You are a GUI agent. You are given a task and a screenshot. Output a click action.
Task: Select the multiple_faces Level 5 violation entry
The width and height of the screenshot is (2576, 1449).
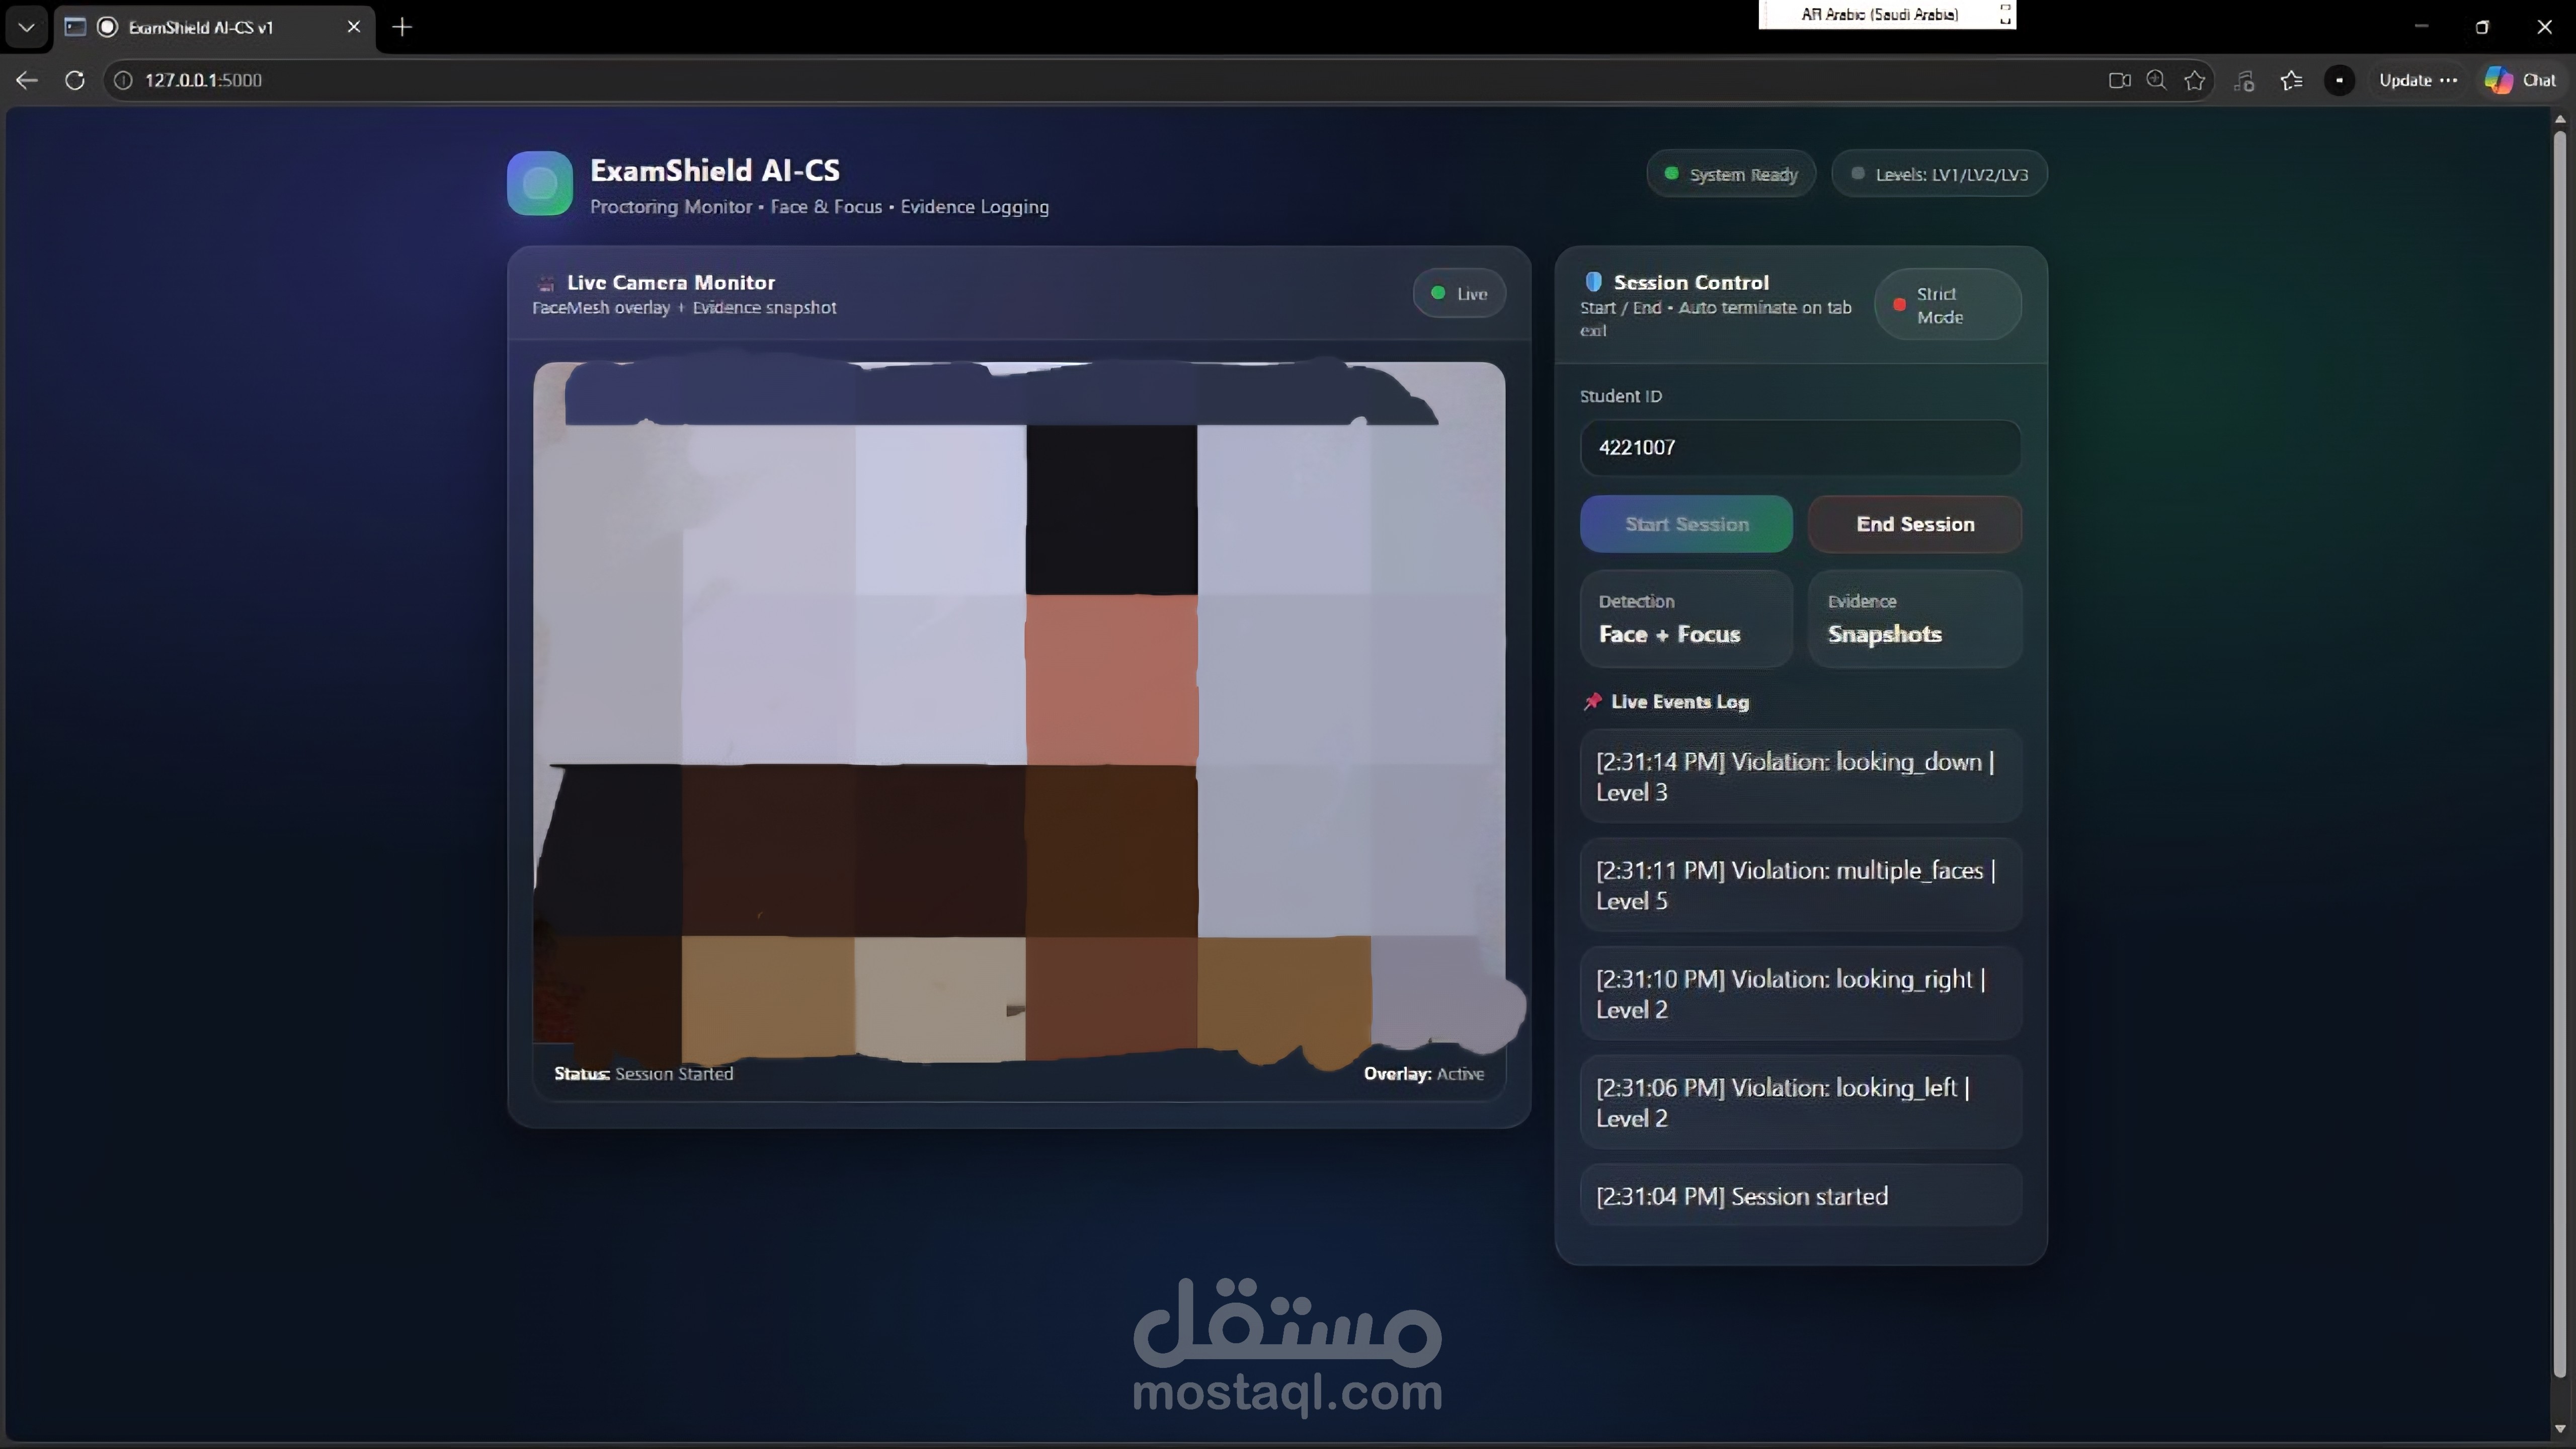[x=1800, y=885]
